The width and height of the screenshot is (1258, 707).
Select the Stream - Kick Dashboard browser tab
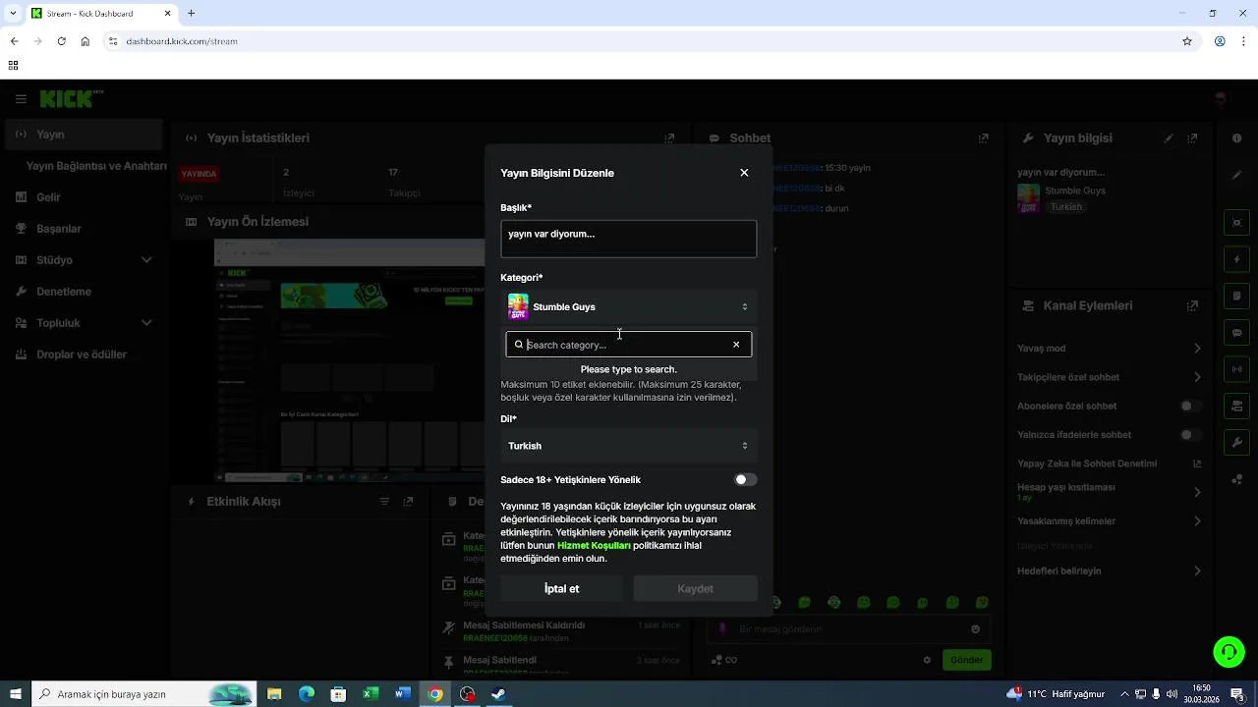click(101, 14)
